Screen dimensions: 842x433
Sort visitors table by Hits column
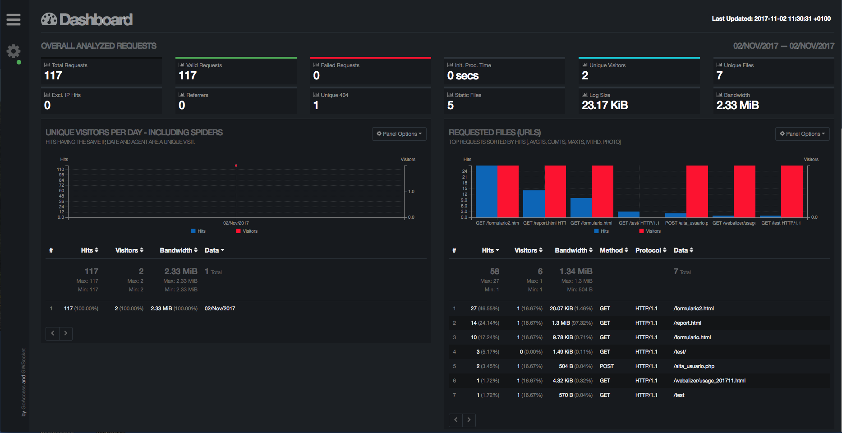90,250
